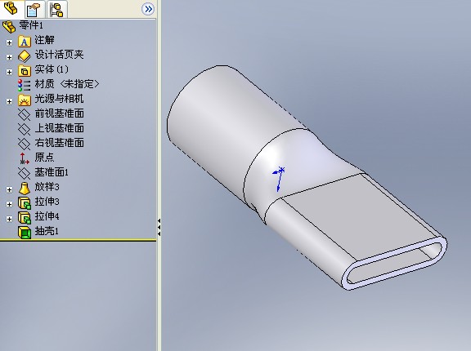Image resolution: width=471 pixels, height=351 pixels.
Task: Select the 原点 label
Action: pos(44,158)
